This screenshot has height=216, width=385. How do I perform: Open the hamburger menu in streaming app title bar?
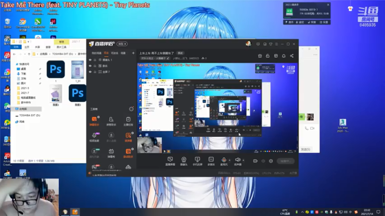pos(276,44)
